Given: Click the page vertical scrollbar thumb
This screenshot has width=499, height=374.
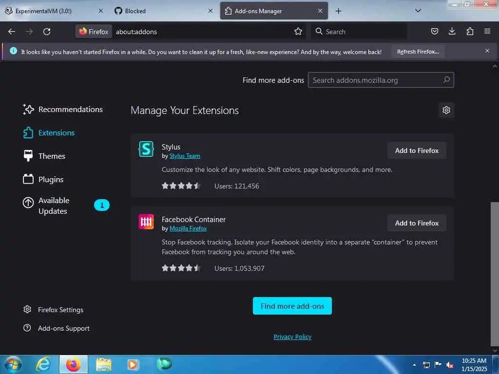Looking at the screenshot, I should pos(495,274).
